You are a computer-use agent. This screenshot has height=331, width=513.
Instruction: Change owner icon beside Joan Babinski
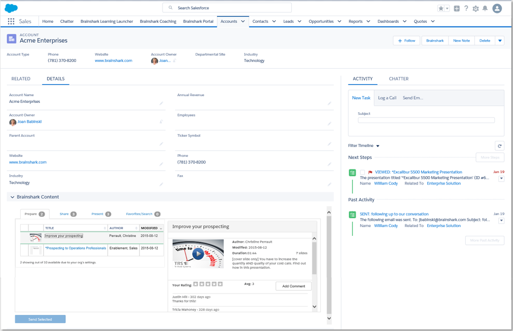click(x=161, y=122)
